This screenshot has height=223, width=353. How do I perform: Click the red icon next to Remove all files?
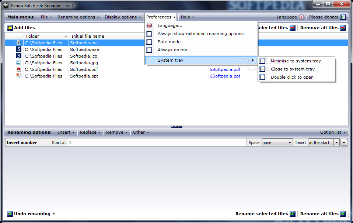click(x=343, y=28)
